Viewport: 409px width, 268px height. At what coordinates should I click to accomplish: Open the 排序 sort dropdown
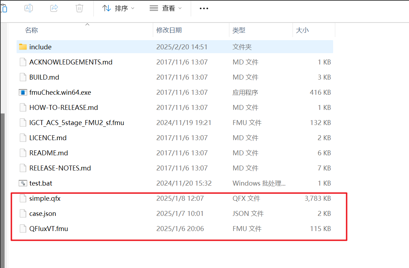point(118,8)
